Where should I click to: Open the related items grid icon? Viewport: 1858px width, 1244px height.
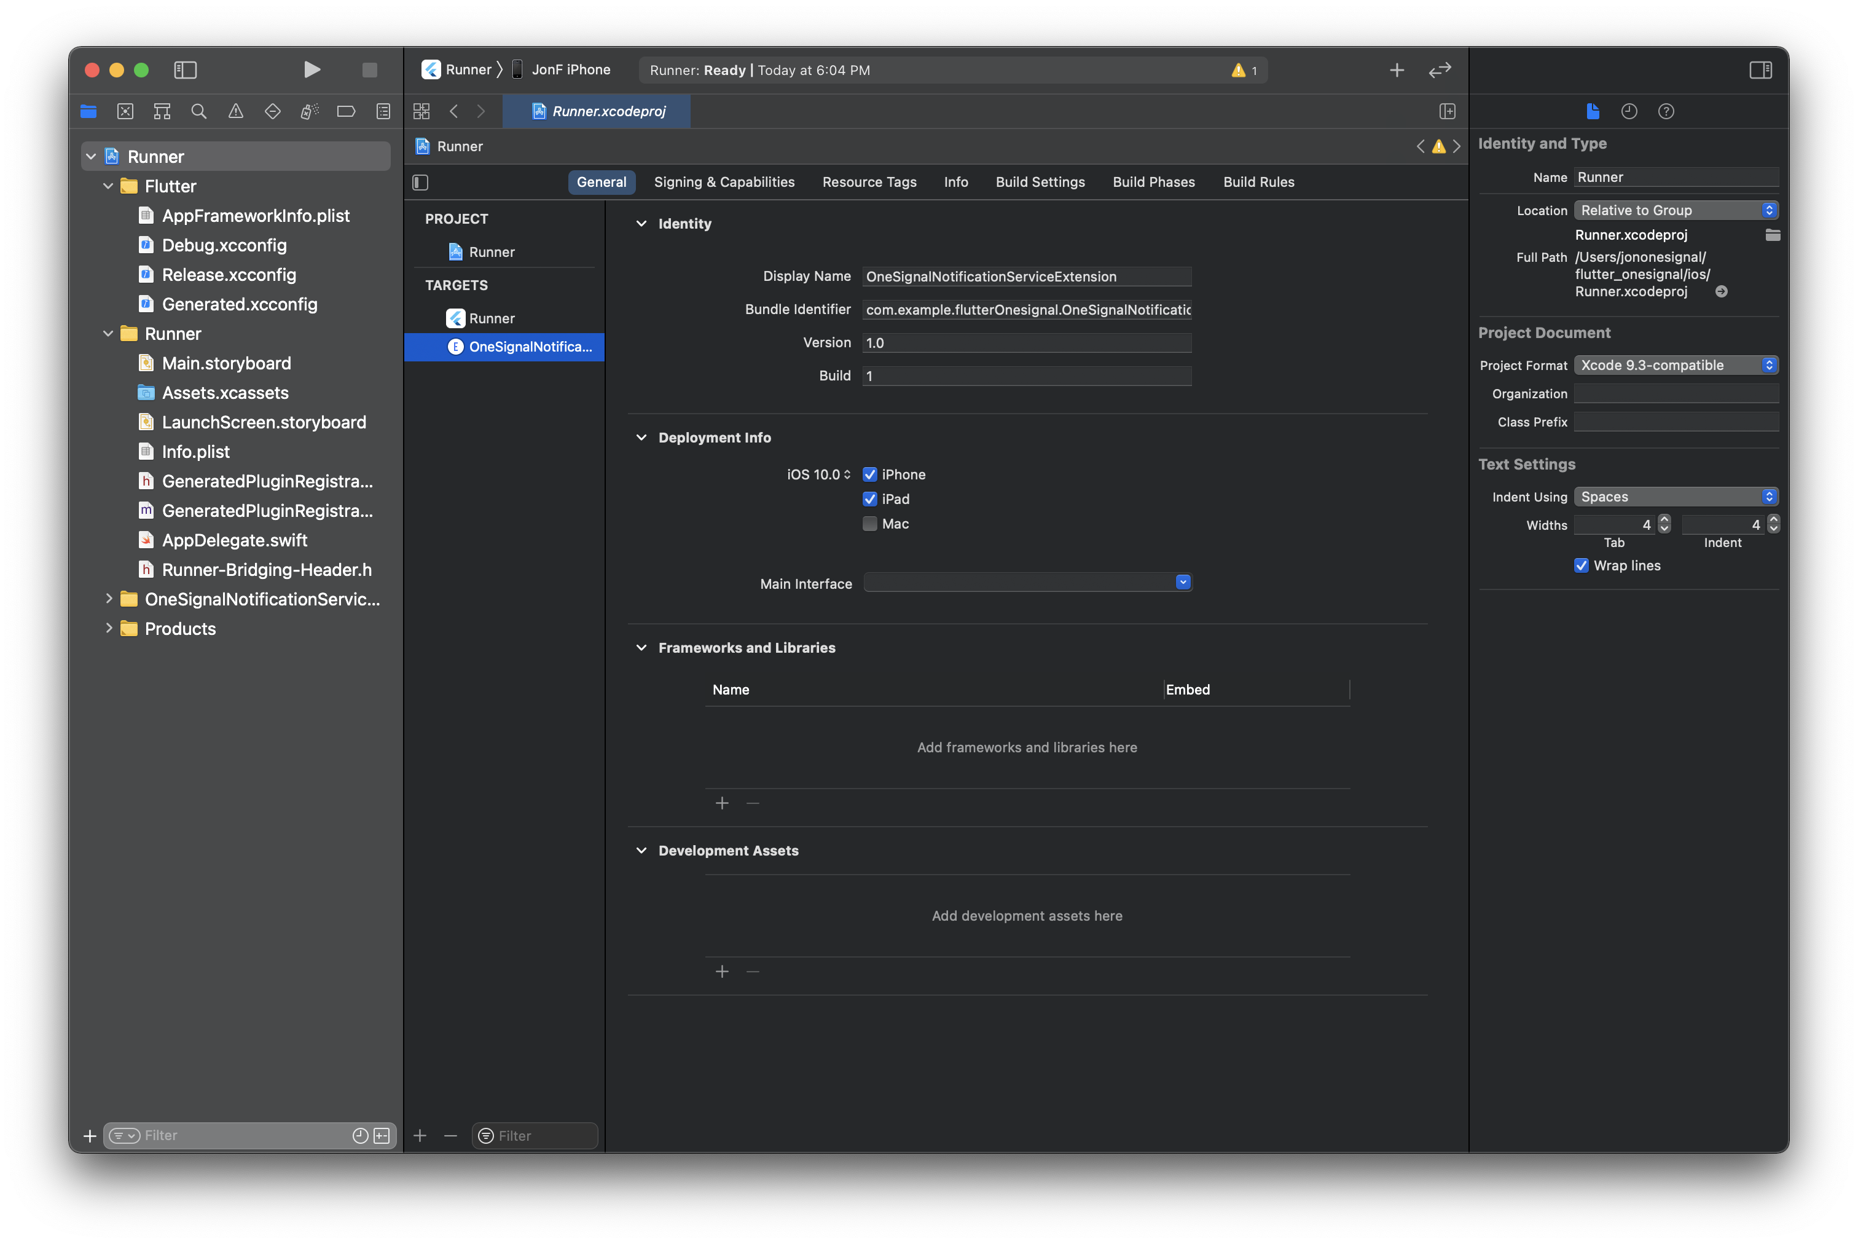point(422,111)
